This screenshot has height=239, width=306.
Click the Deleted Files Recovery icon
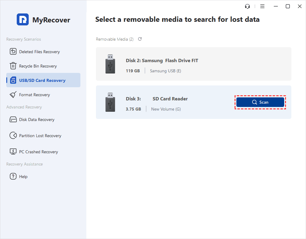point(13,51)
